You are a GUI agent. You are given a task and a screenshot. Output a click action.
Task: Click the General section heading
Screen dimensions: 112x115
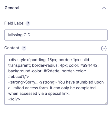(x=12, y=8)
